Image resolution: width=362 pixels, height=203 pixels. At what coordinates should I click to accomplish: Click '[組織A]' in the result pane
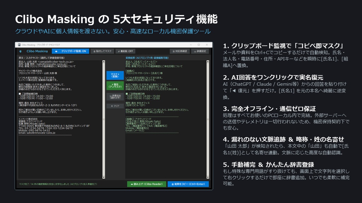(130, 71)
